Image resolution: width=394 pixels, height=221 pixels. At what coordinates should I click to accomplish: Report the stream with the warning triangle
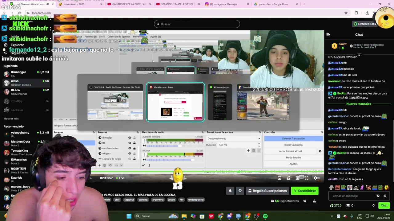coord(314,201)
